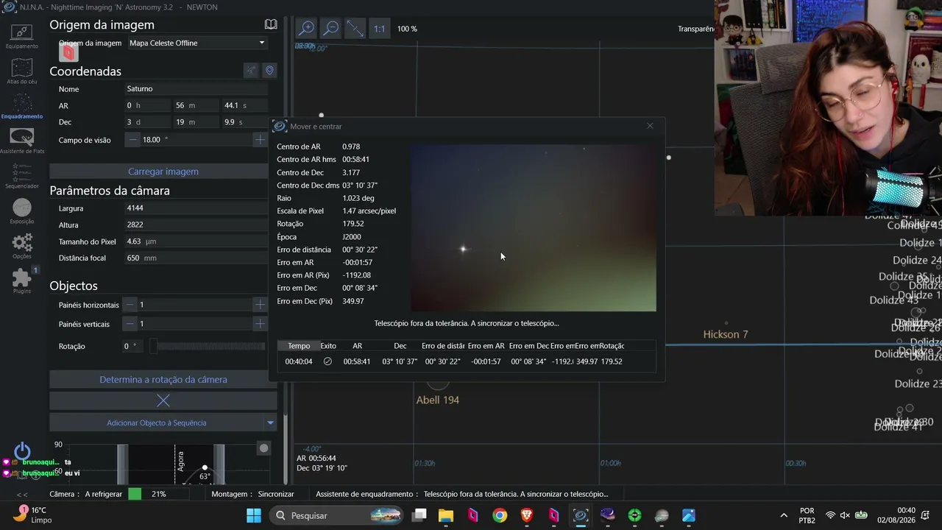Edit the Largura value 4144

pyautogui.click(x=196, y=208)
